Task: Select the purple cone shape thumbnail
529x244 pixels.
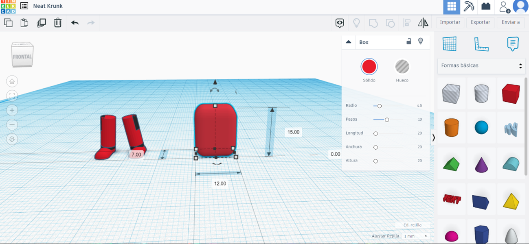Action: 481,163
